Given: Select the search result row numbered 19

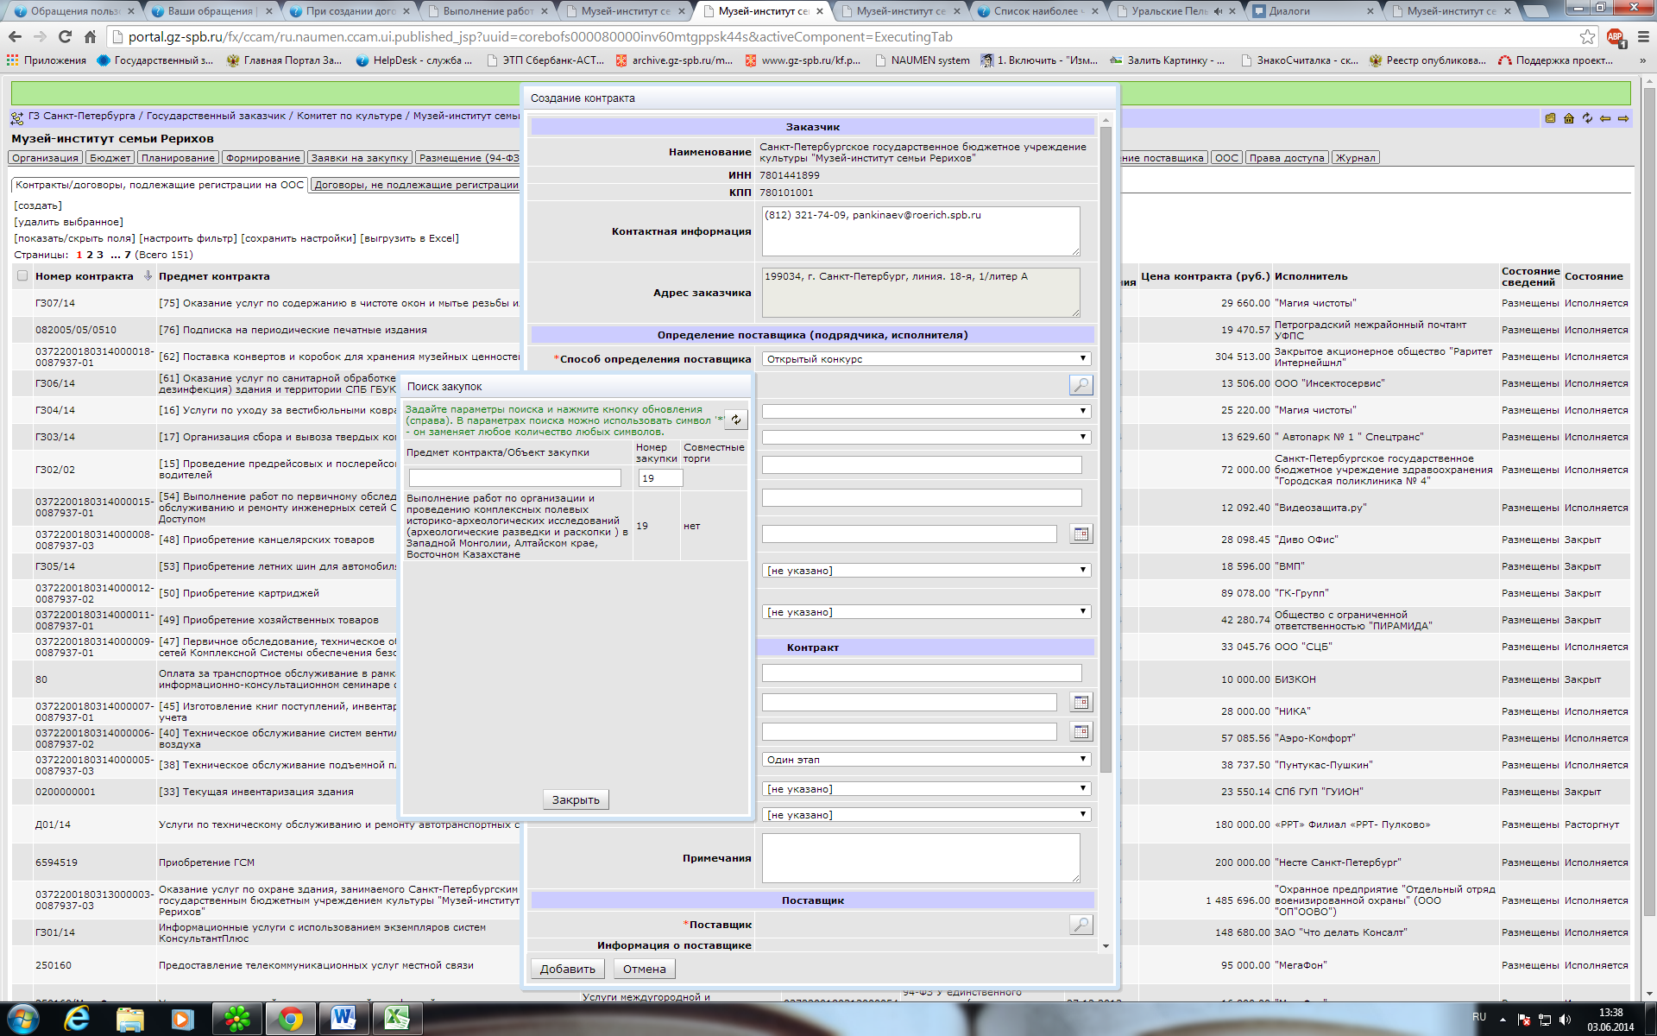Looking at the screenshot, I should (576, 527).
